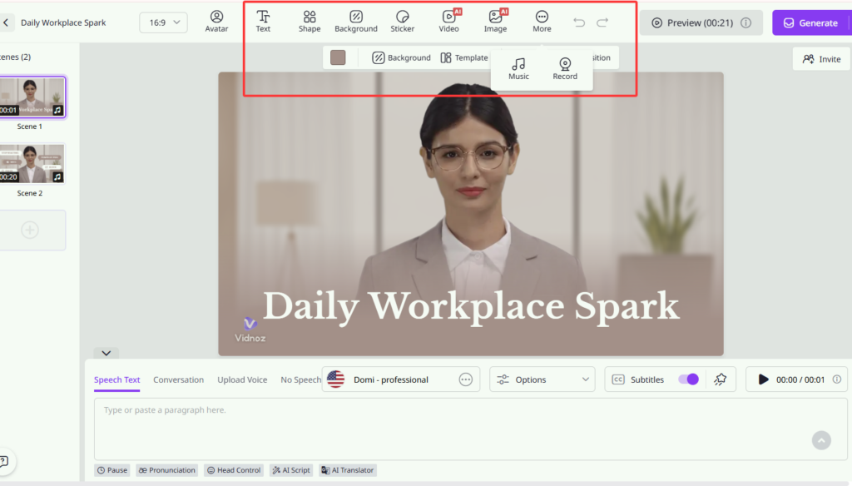Choose Music from the More menu
The height and width of the screenshot is (486, 852).
click(x=518, y=69)
